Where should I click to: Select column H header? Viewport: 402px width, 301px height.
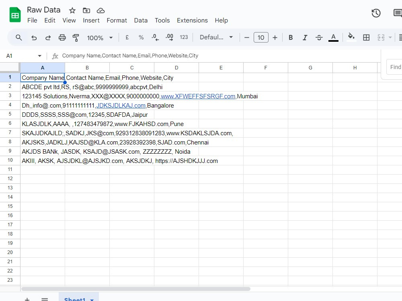coord(355,67)
